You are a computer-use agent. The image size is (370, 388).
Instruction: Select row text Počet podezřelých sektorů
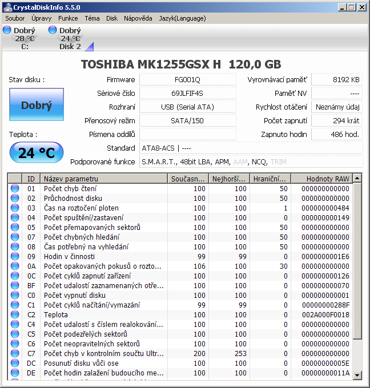click(x=86, y=334)
